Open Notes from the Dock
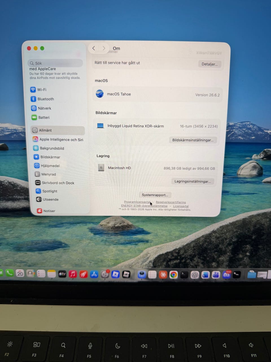The image size is (271, 362). point(51,273)
